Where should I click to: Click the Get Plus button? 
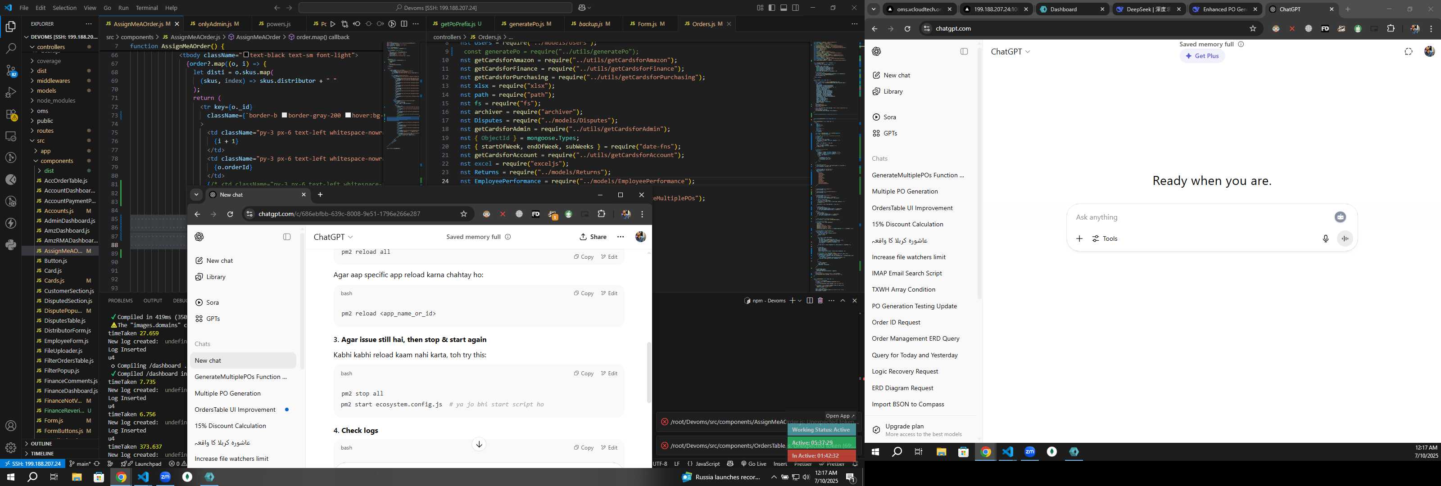(1202, 56)
